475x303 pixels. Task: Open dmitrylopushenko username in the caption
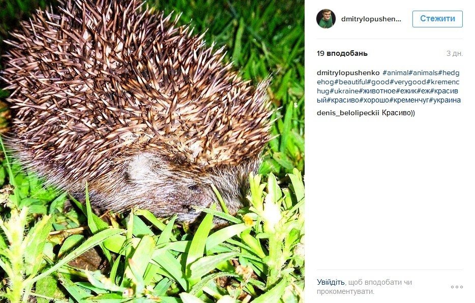point(348,73)
